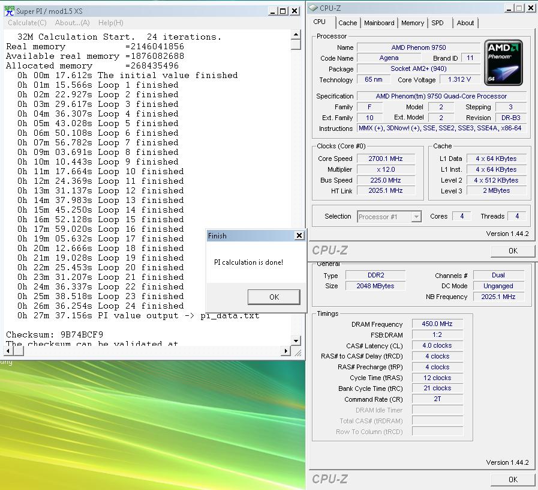Click the 'Checksum: 9B74BCF9' line
The width and height of the screenshot is (538, 490).
pos(55,334)
